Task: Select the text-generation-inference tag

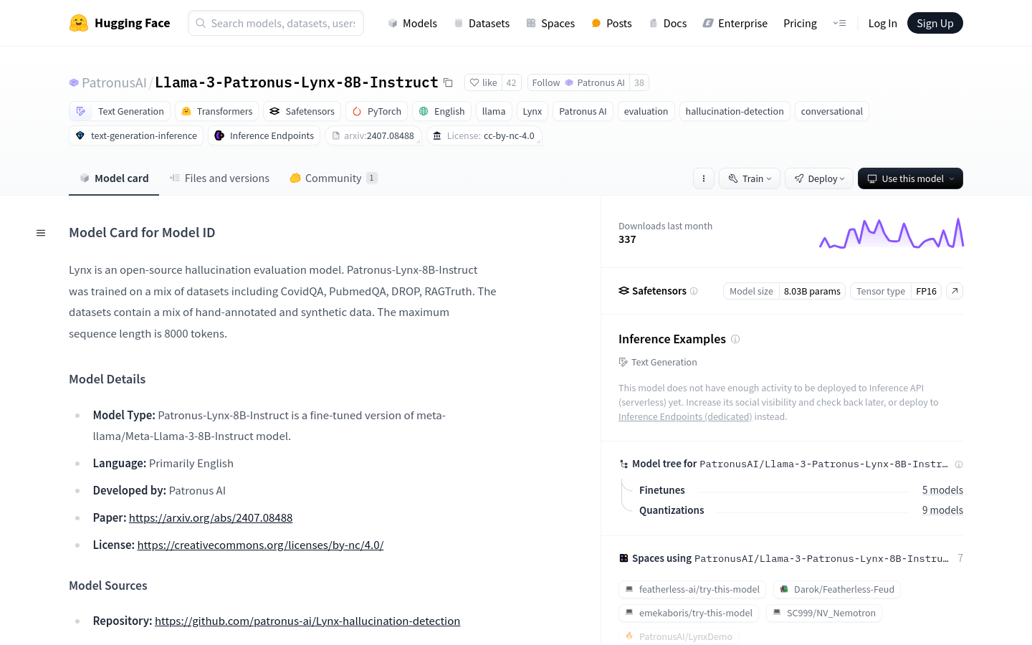Action: (136, 135)
